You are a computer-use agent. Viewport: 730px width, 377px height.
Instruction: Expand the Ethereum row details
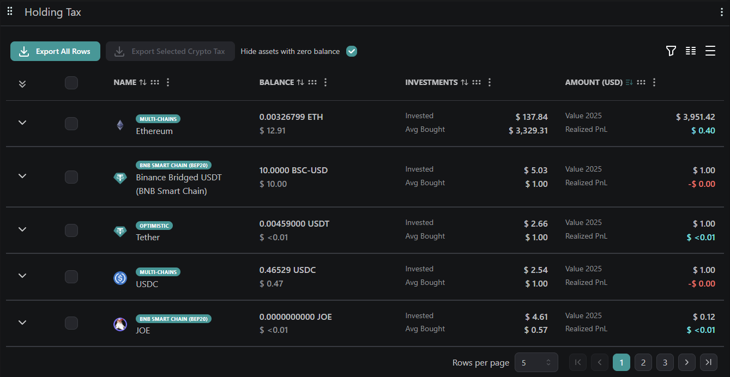pyautogui.click(x=22, y=124)
